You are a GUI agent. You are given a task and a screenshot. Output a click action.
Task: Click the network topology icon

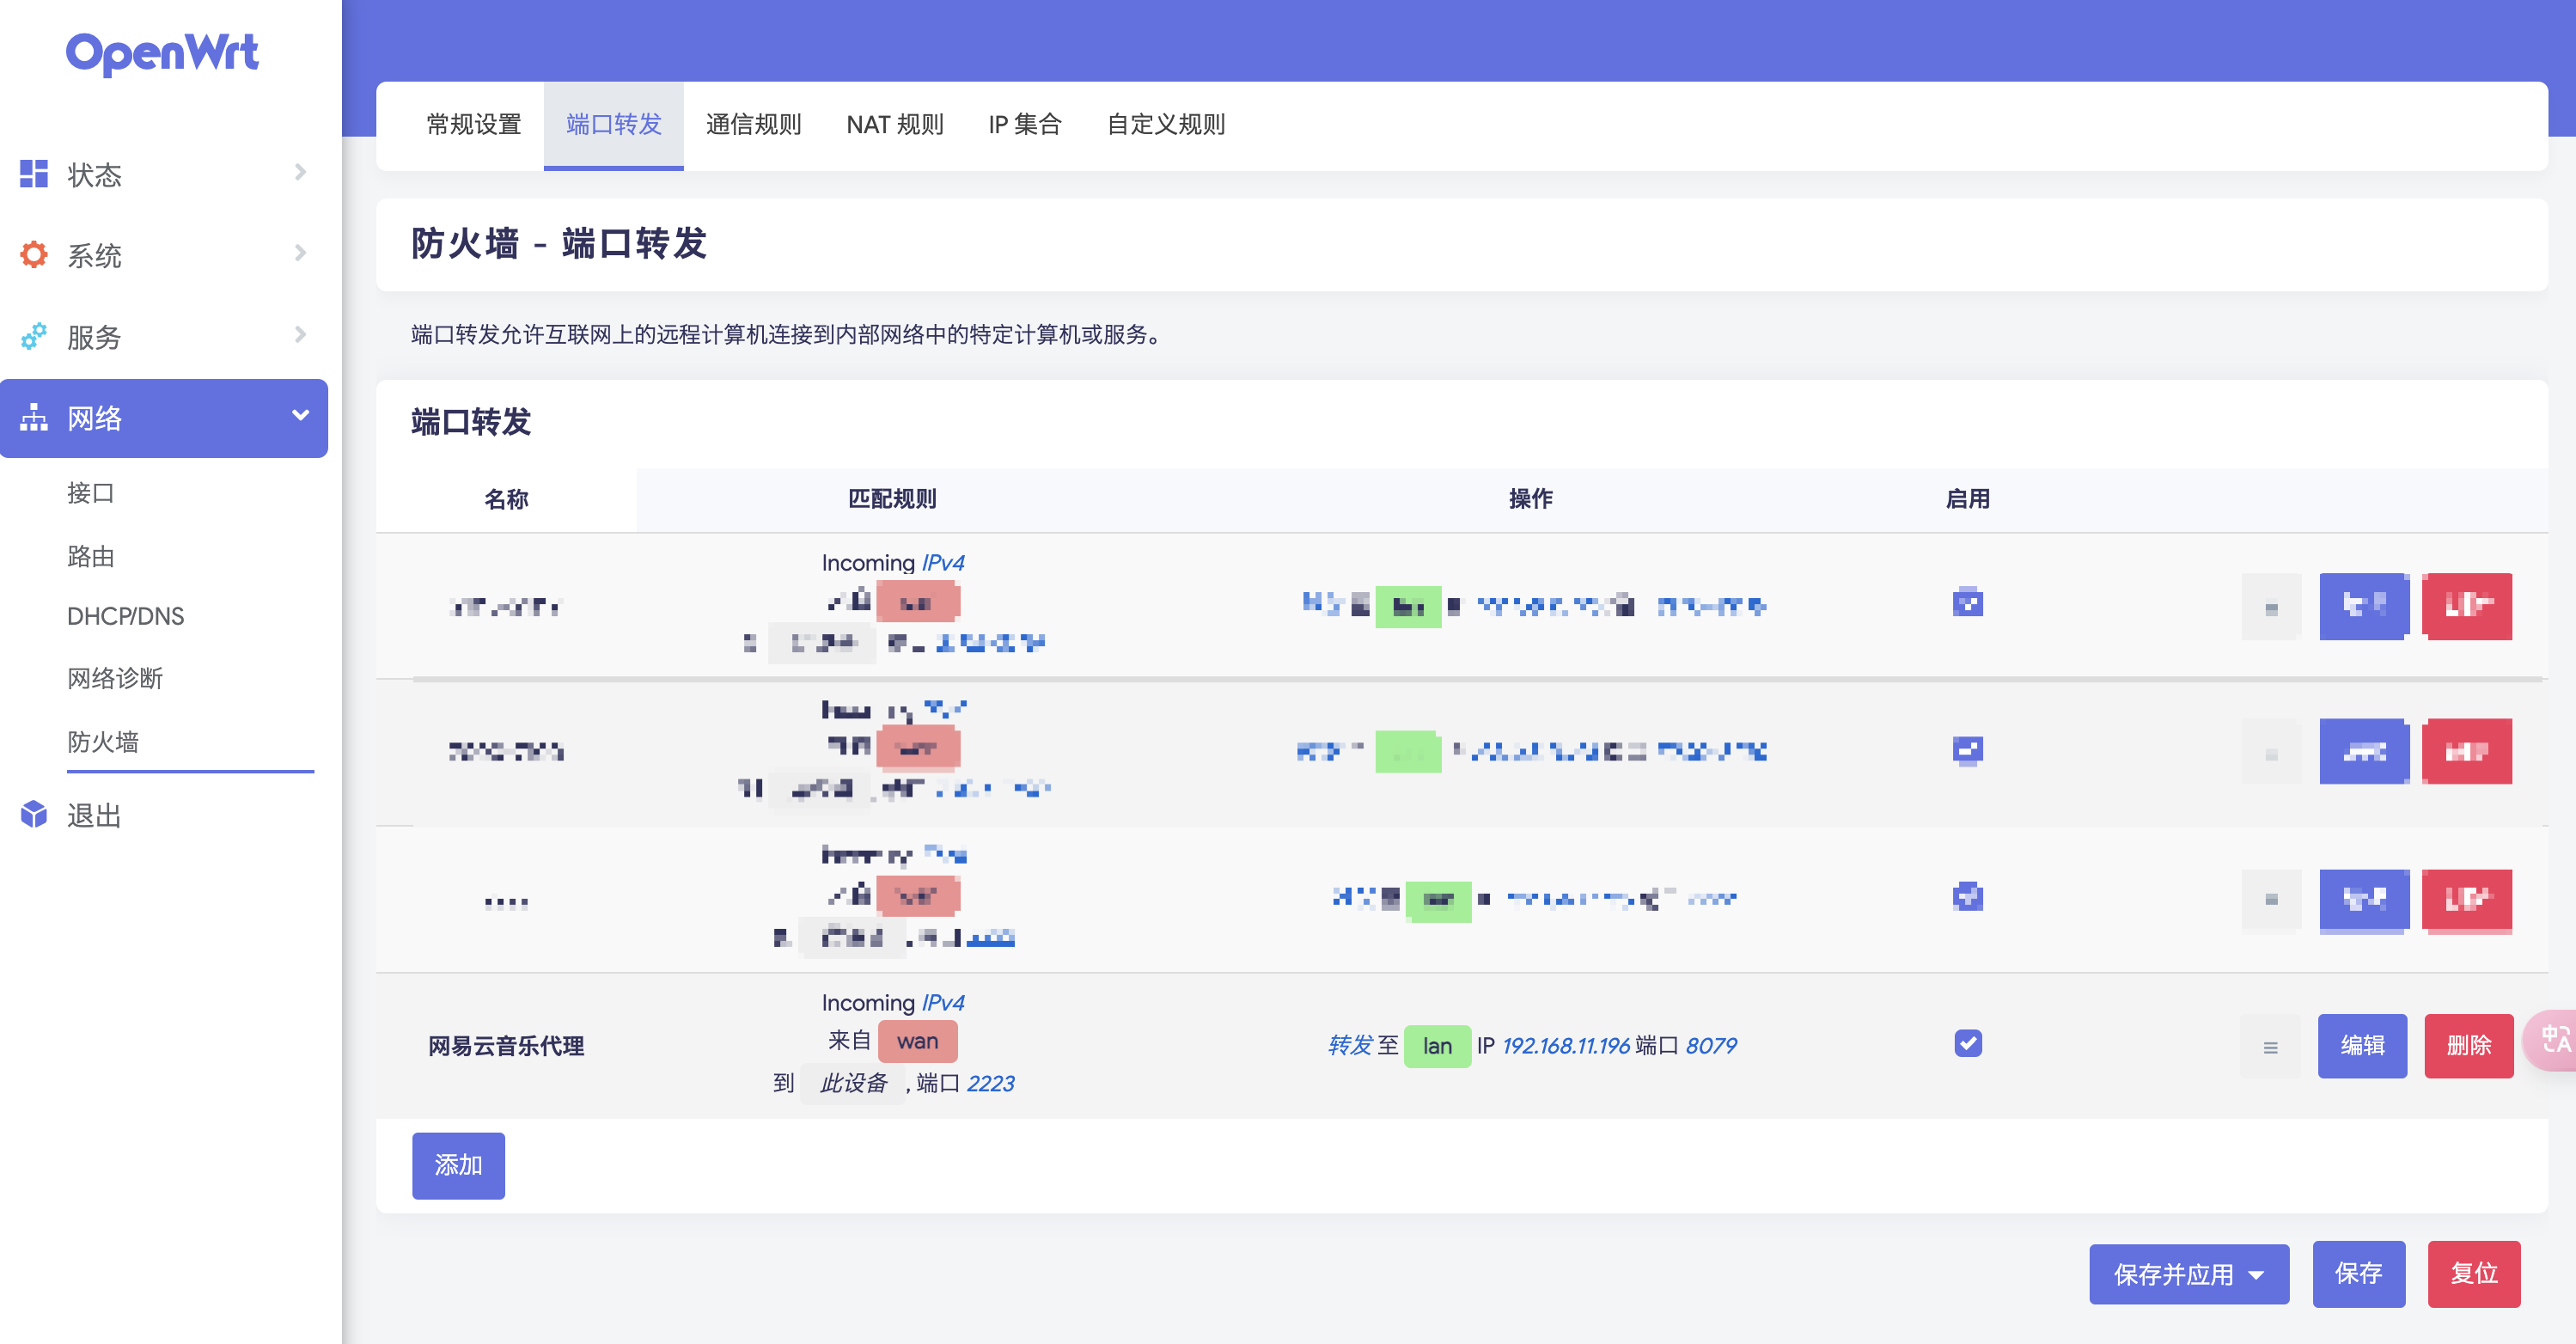pos(34,417)
